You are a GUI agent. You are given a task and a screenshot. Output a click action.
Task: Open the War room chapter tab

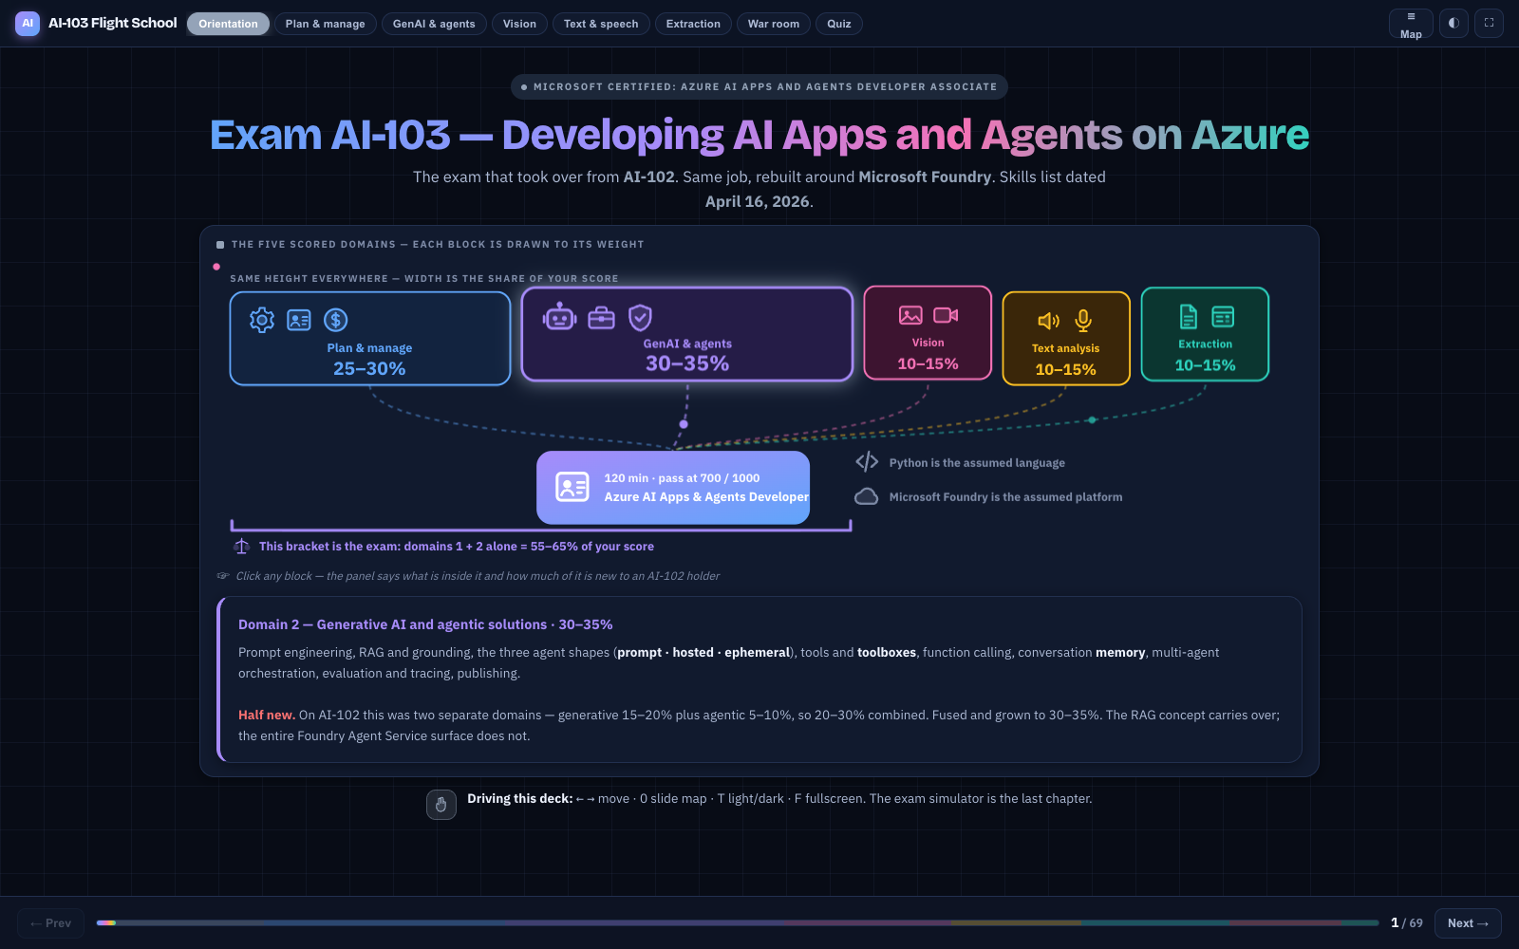[x=774, y=24]
